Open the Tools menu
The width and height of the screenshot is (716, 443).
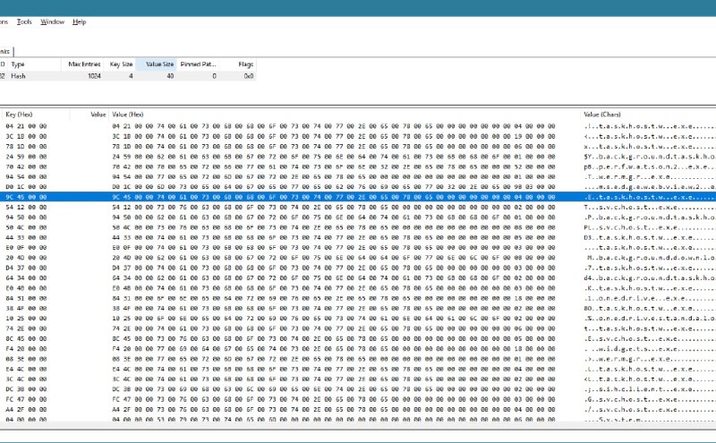(24, 21)
